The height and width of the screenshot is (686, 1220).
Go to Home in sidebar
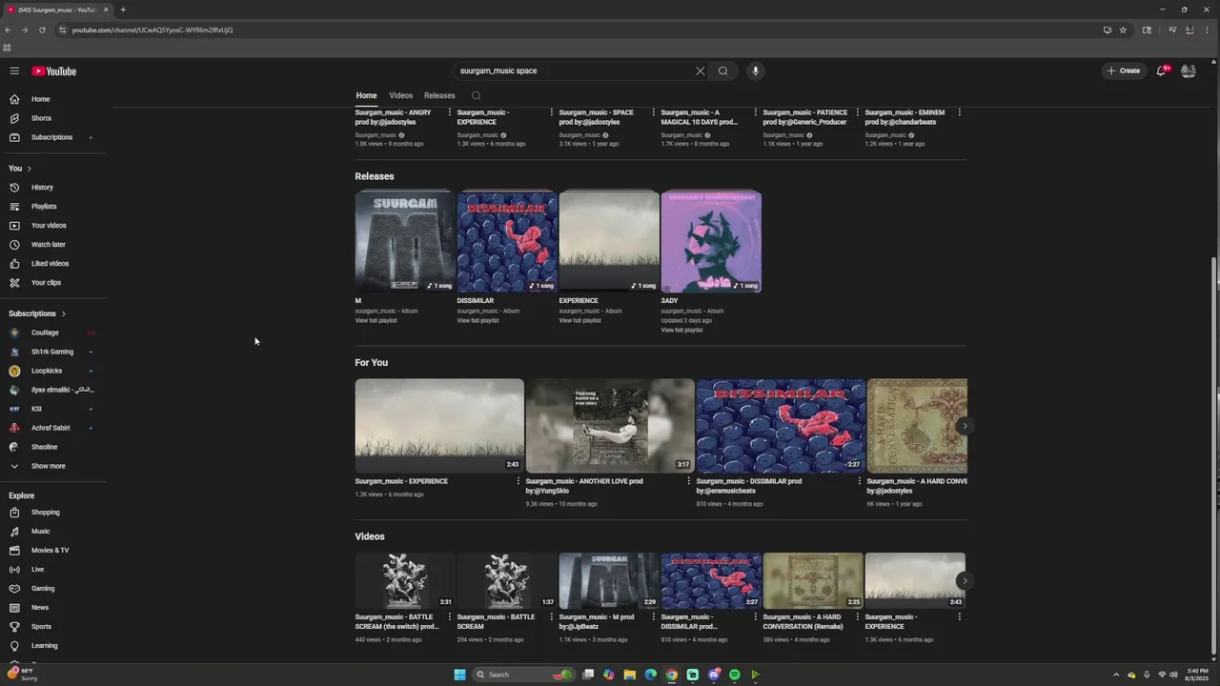[51, 99]
